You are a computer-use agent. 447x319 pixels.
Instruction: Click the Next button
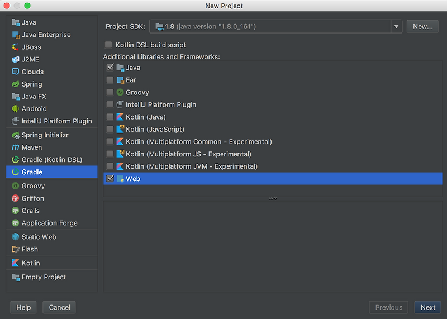pyautogui.click(x=427, y=307)
